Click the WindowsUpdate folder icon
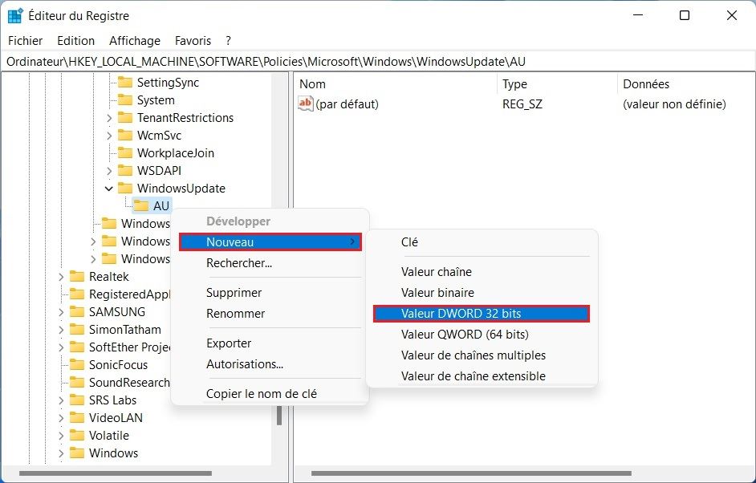The image size is (756, 483). point(124,189)
